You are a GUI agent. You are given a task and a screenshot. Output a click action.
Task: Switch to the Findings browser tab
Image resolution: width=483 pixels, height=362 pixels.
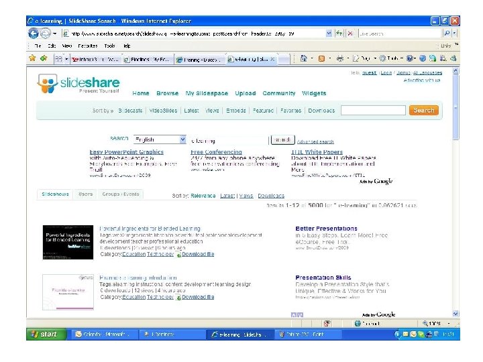tap(147, 60)
